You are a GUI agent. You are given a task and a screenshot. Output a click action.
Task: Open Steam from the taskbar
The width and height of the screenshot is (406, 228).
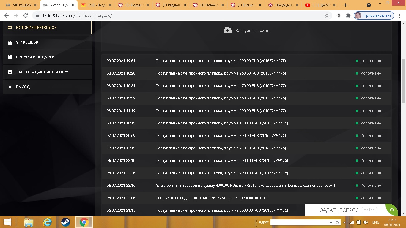tap(65, 222)
